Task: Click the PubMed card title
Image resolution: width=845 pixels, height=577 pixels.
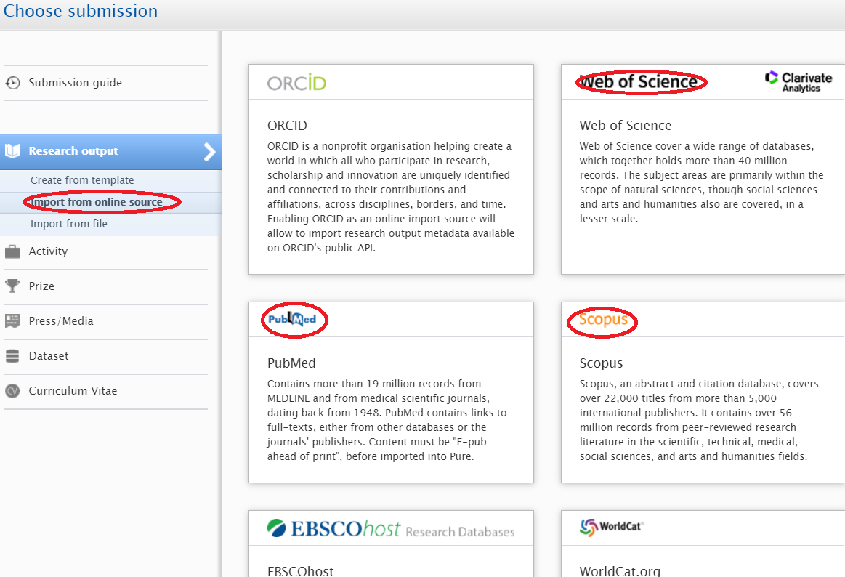Action: click(291, 363)
